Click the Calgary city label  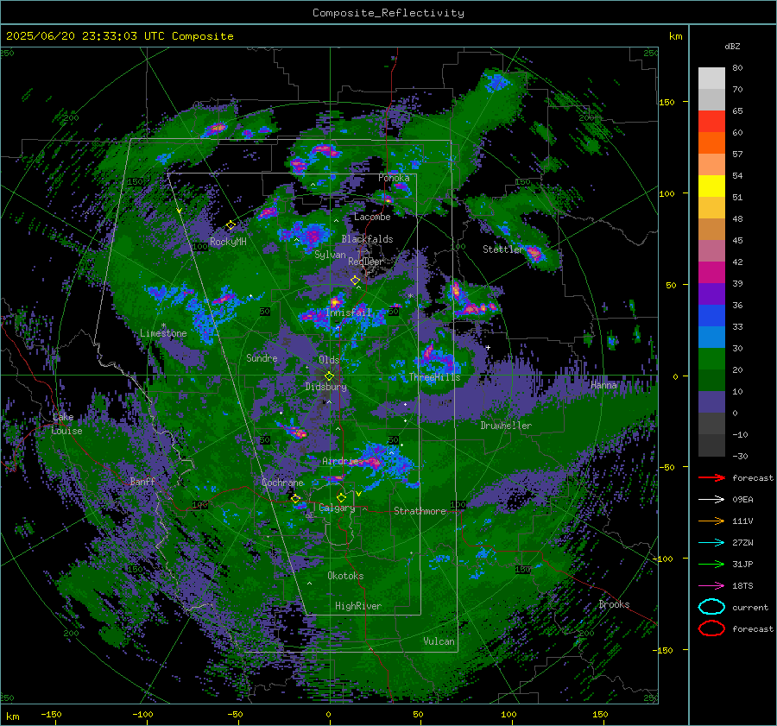(x=337, y=508)
